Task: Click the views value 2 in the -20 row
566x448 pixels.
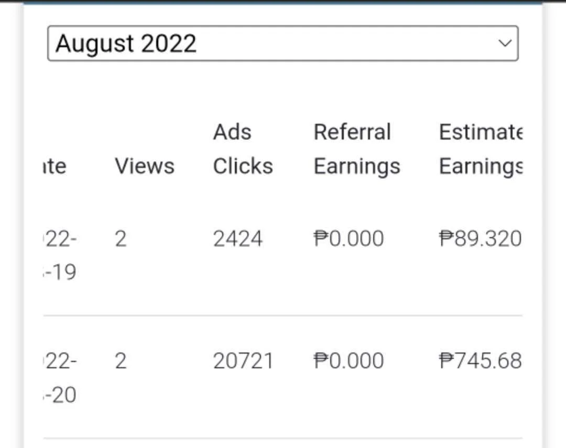Action: click(x=121, y=361)
